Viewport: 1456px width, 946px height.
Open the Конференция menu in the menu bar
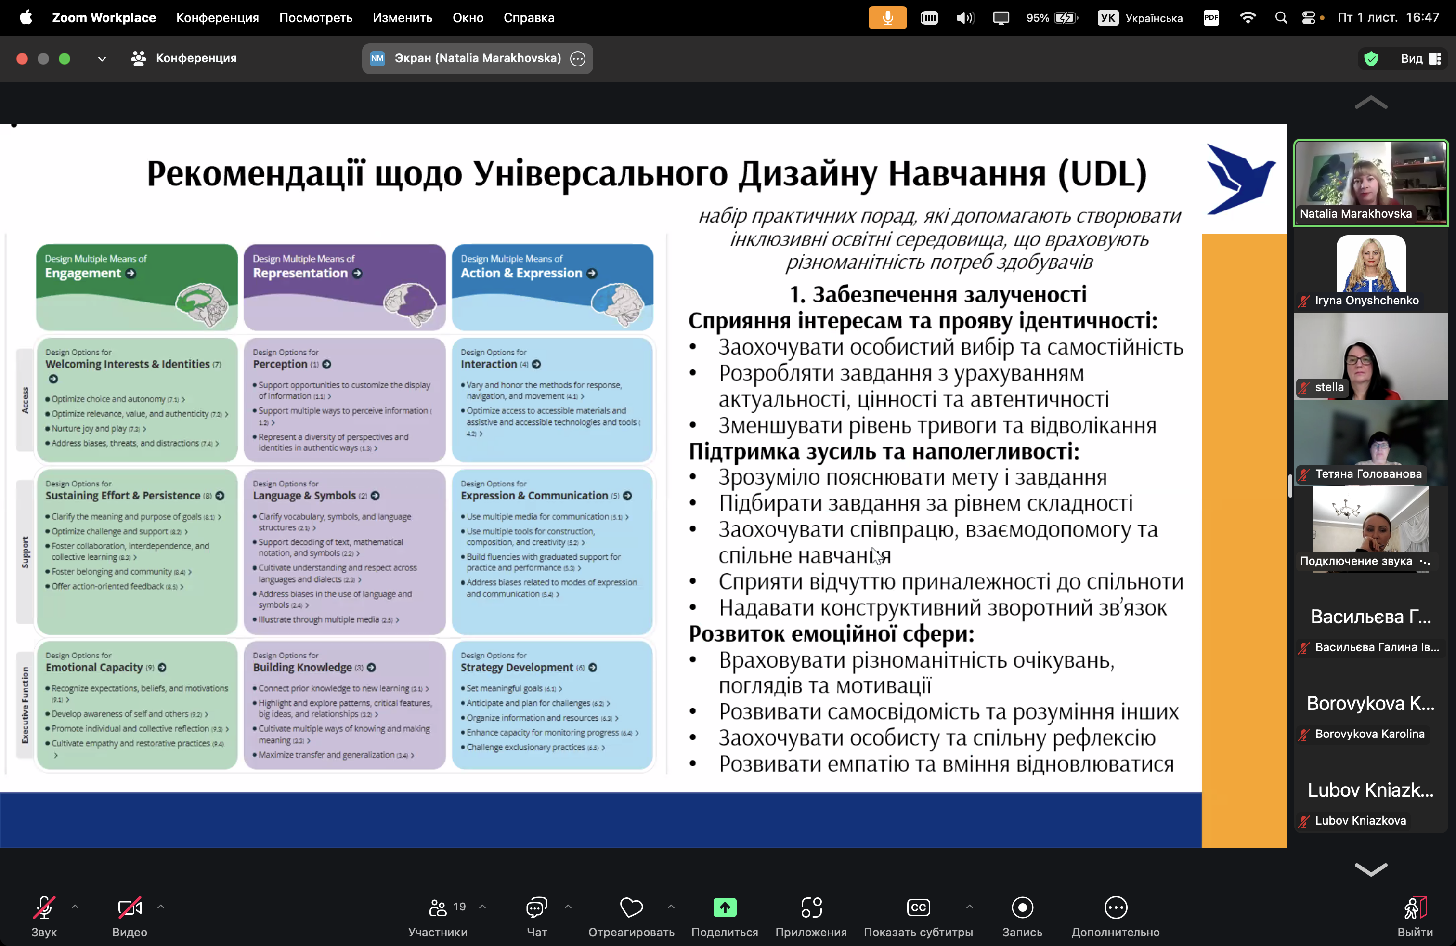coord(218,18)
